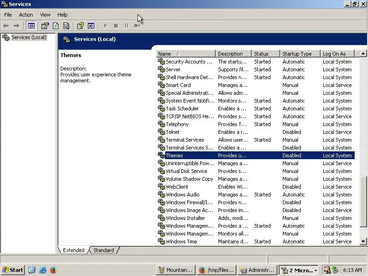Open the Start menu button
The width and height of the screenshot is (368, 276).
[x=13, y=270]
